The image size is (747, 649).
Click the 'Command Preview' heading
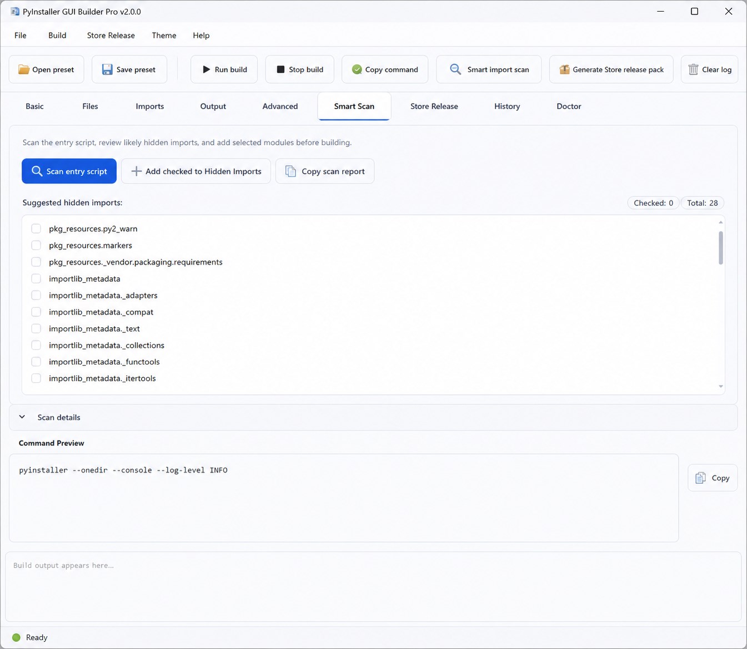click(x=52, y=443)
